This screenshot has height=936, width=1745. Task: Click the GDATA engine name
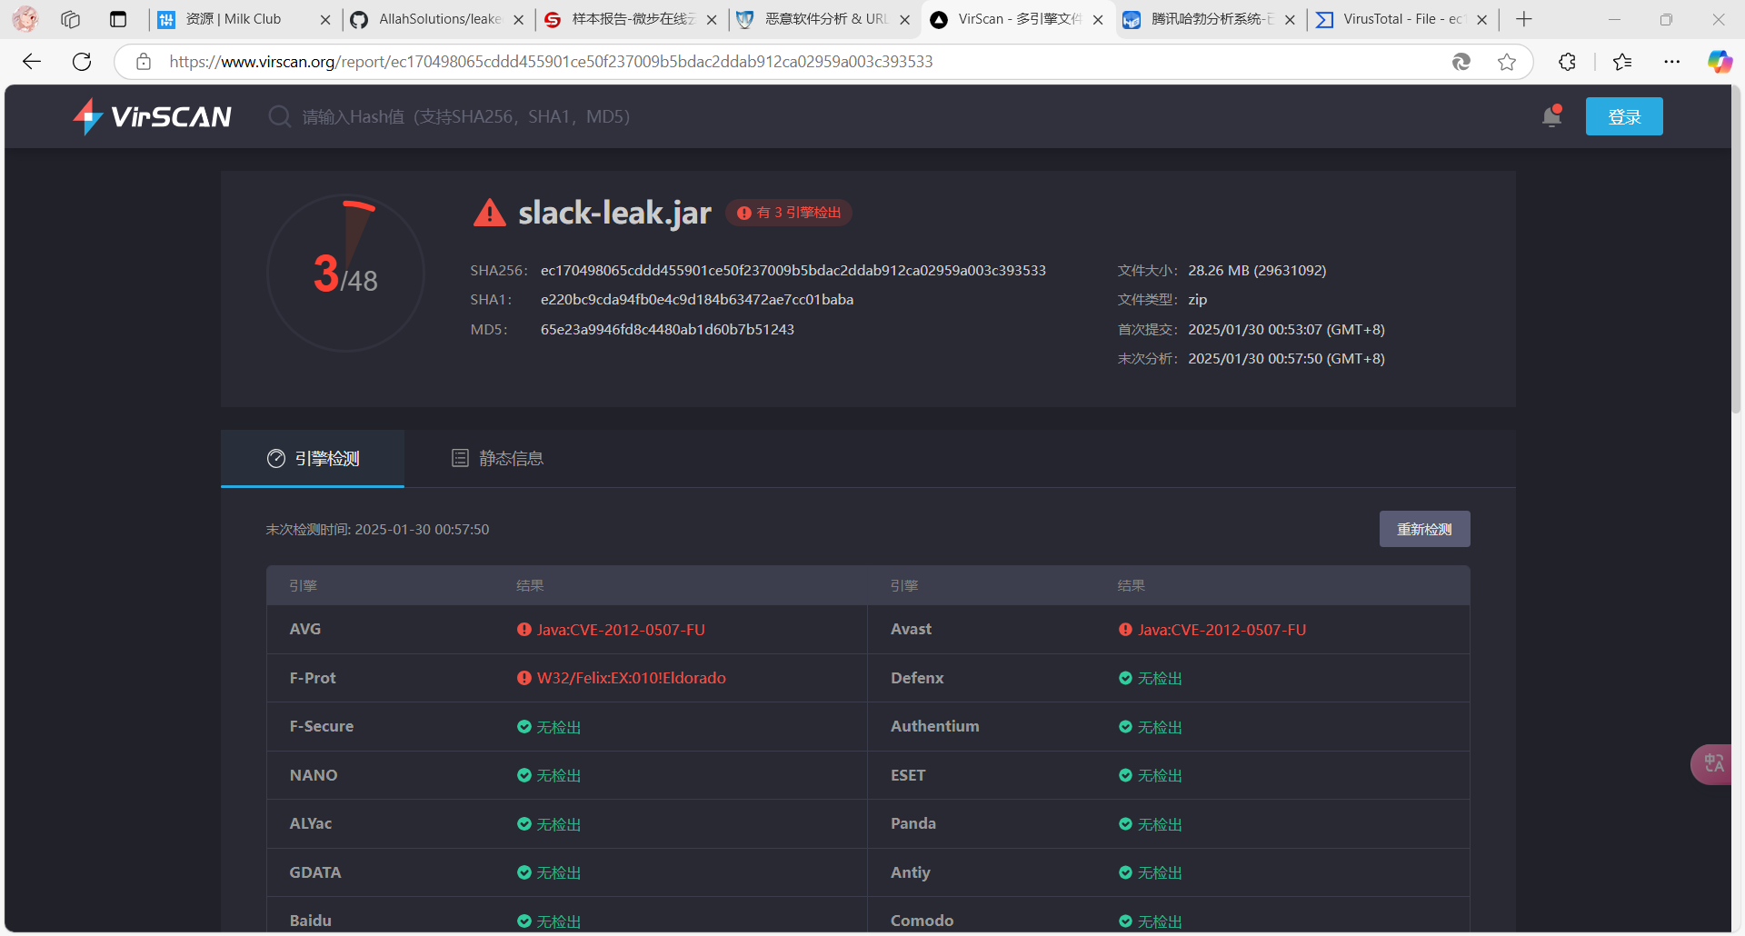(315, 872)
